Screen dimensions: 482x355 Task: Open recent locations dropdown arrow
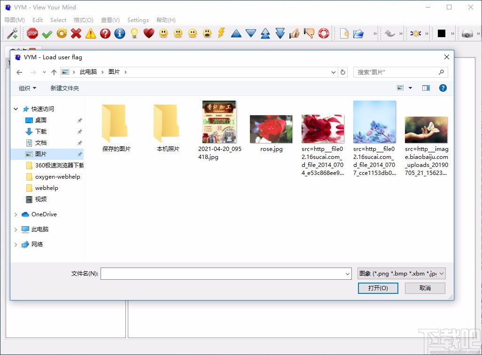coord(44,72)
